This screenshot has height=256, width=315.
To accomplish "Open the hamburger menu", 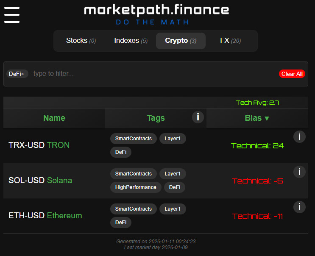I will point(12,15).
